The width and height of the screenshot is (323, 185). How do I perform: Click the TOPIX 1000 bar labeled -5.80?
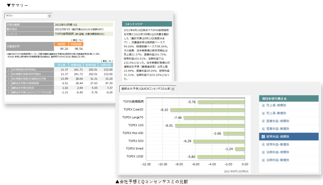pos(221,157)
